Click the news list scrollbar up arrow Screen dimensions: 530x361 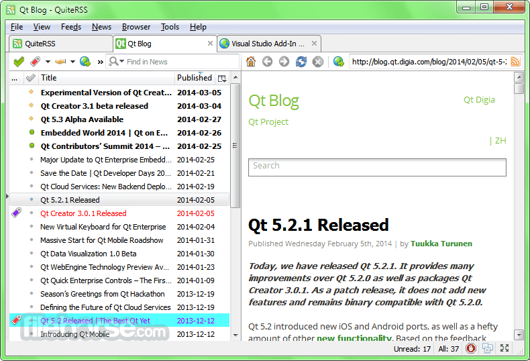click(x=235, y=77)
